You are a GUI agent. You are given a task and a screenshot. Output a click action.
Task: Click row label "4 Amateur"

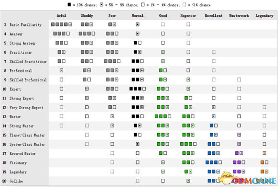pyautogui.click(x=13, y=34)
